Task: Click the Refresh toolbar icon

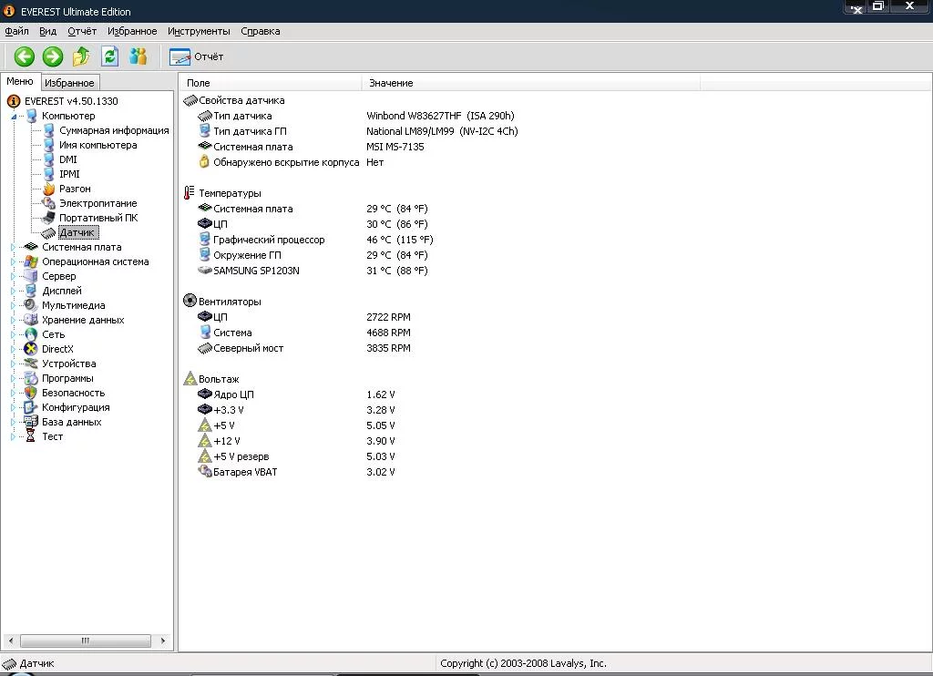Action: click(110, 56)
